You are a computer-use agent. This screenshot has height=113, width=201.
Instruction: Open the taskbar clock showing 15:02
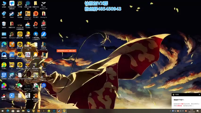coord(191,111)
